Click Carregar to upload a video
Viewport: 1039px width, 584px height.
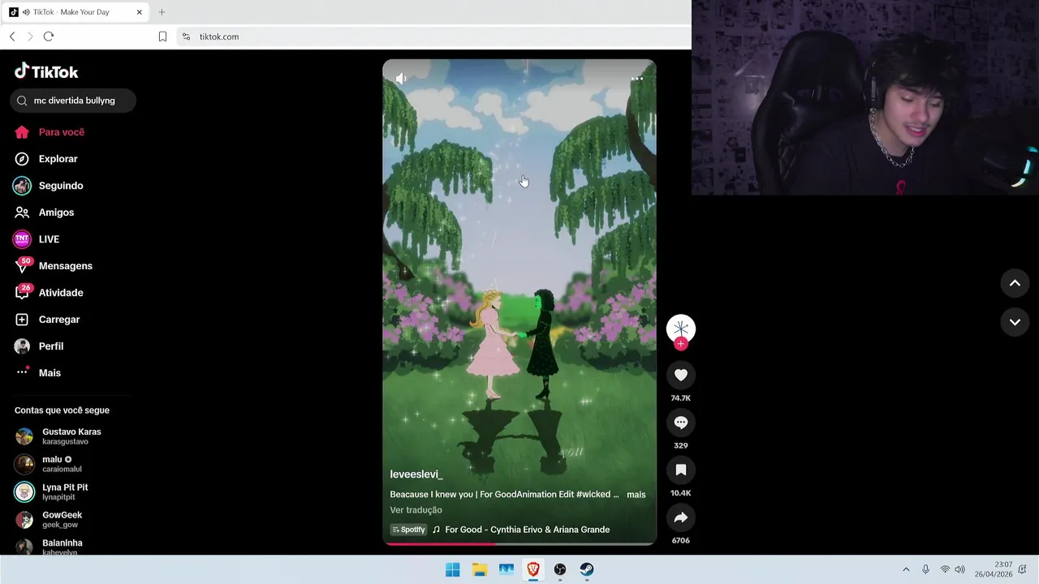click(58, 320)
